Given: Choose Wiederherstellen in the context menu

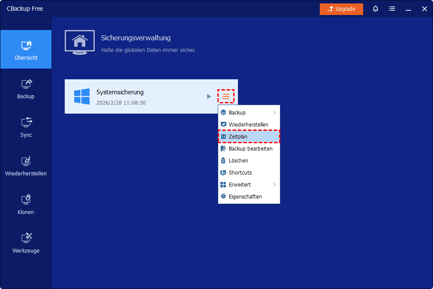Looking at the screenshot, I should coord(249,125).
